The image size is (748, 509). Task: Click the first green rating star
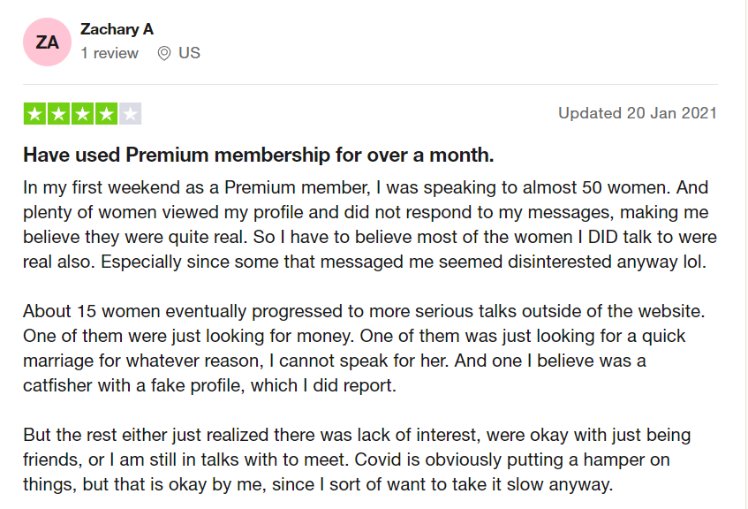point(34,113)
